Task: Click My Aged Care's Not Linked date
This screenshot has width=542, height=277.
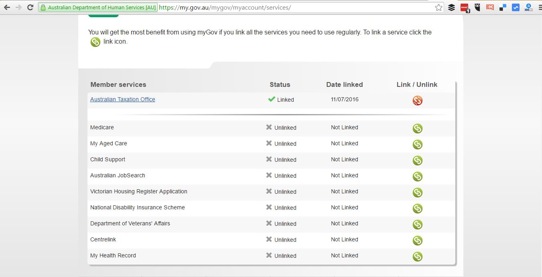Action: tap(344, 143)
